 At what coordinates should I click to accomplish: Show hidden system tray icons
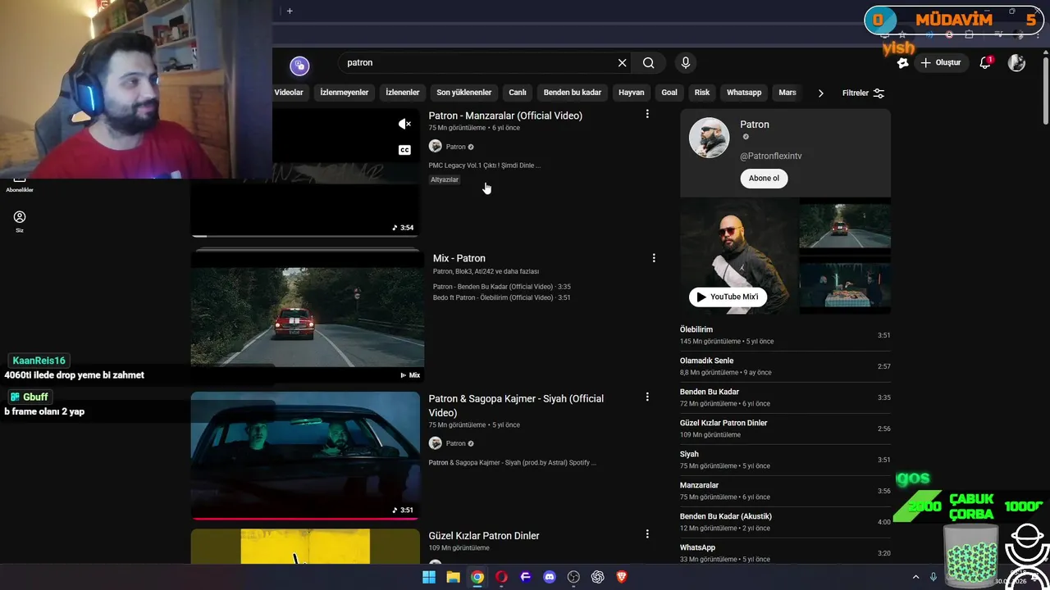tap(916, 577)
